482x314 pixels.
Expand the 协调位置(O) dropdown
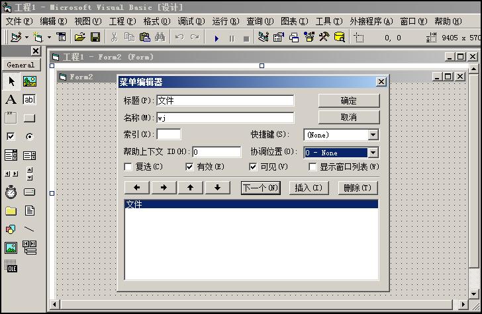[373, 153]
